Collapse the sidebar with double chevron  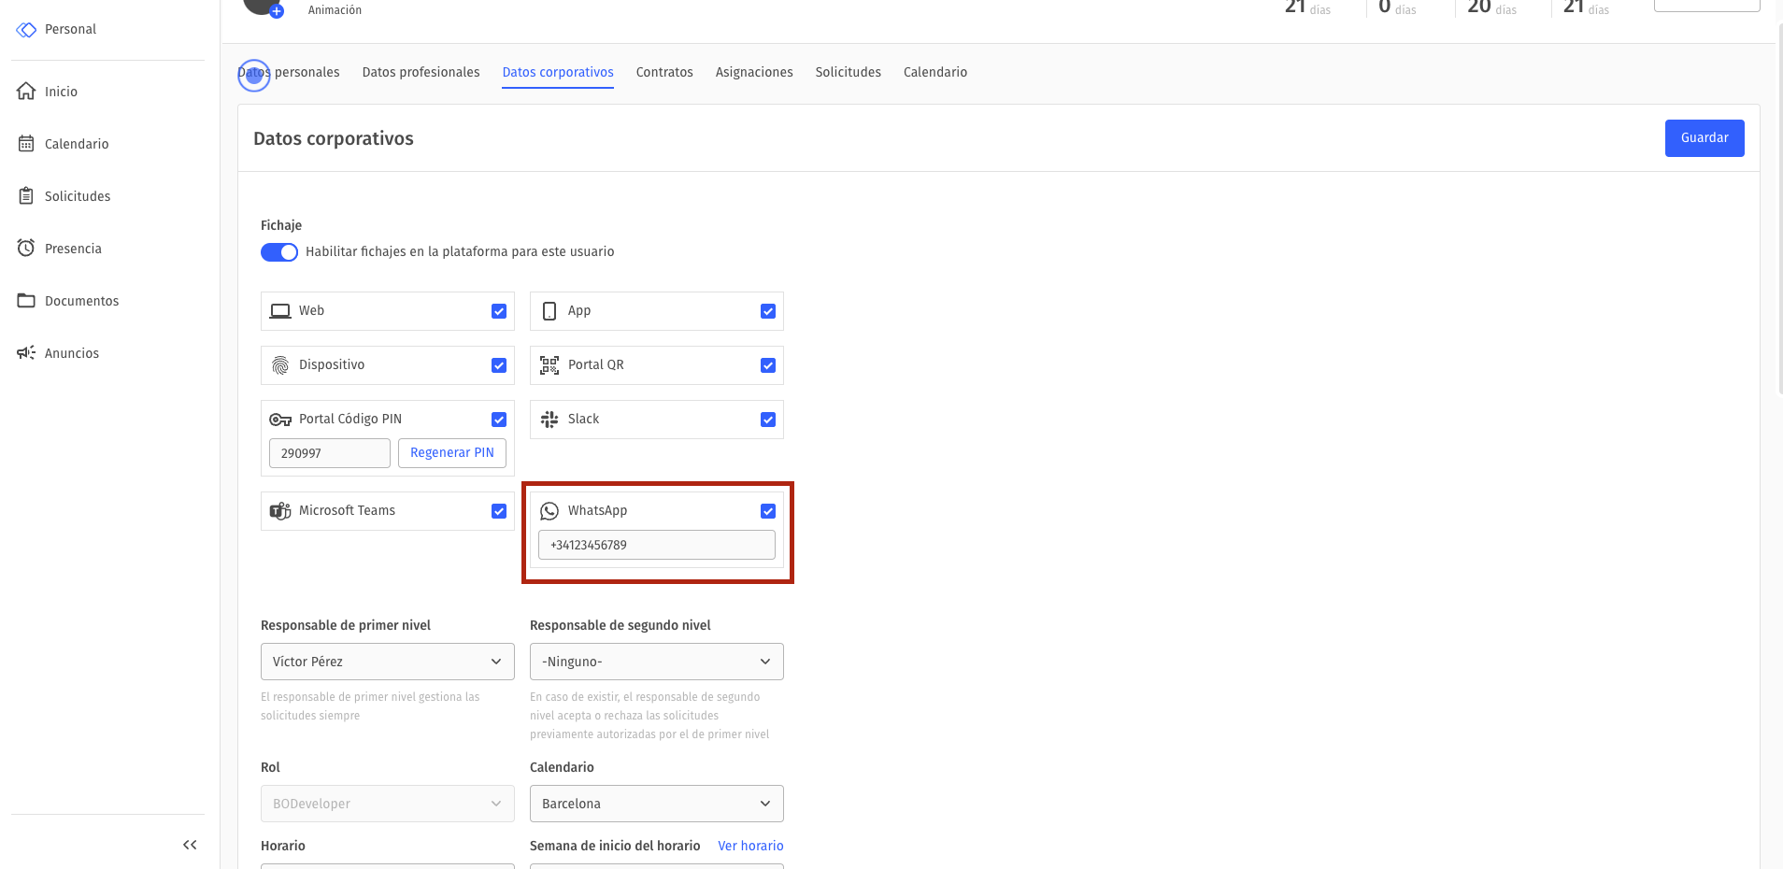190,845
